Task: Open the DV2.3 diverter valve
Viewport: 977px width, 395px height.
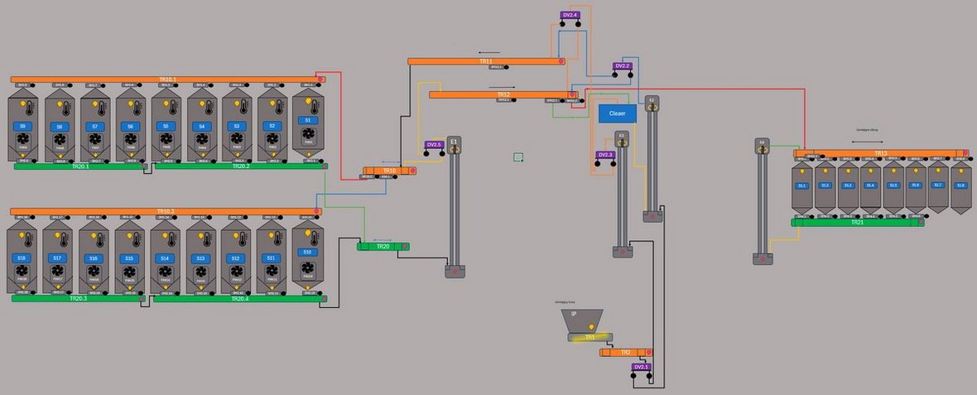Action: pyautogui.click(x=605, y=155)
